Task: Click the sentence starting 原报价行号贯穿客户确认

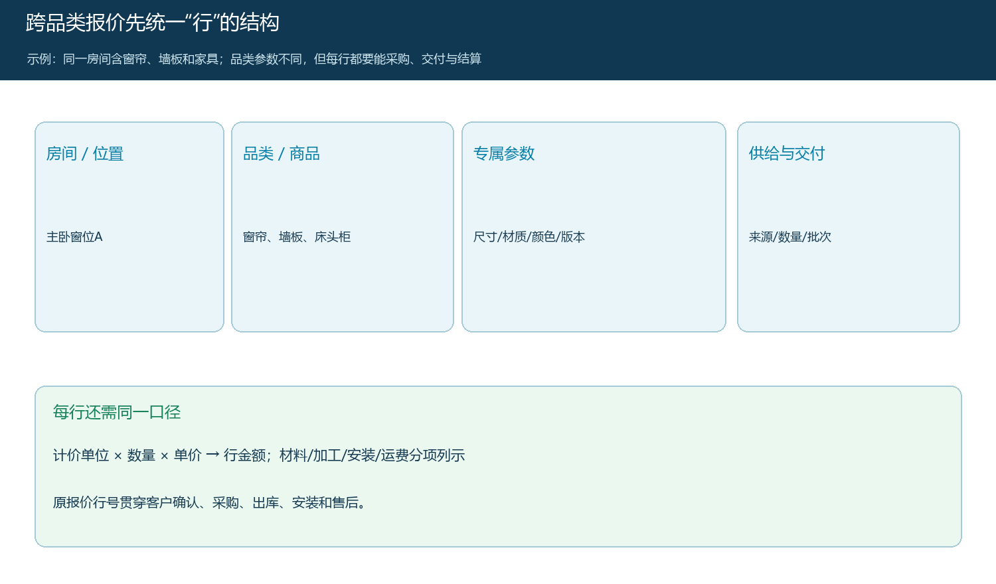Action: coord(210,503)
